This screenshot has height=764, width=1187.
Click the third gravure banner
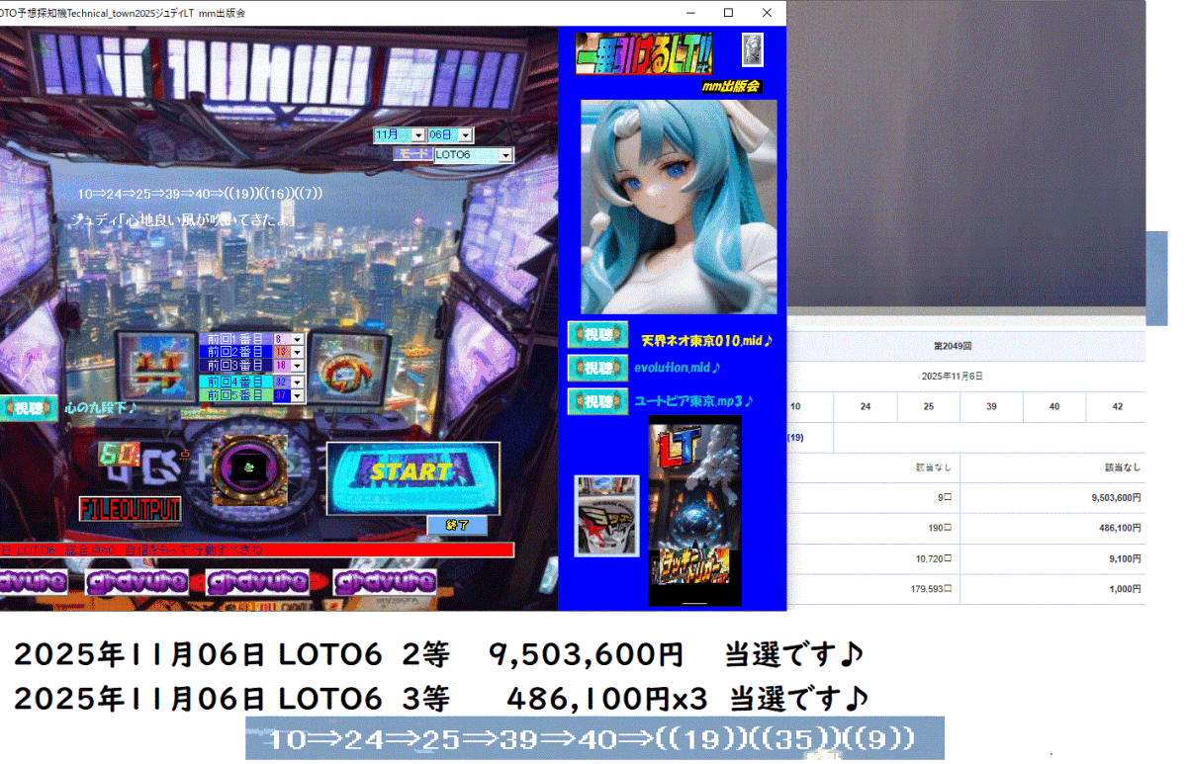click(x=257, y=581)
